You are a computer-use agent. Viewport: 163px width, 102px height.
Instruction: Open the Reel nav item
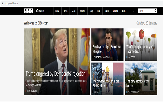point(99,11)
